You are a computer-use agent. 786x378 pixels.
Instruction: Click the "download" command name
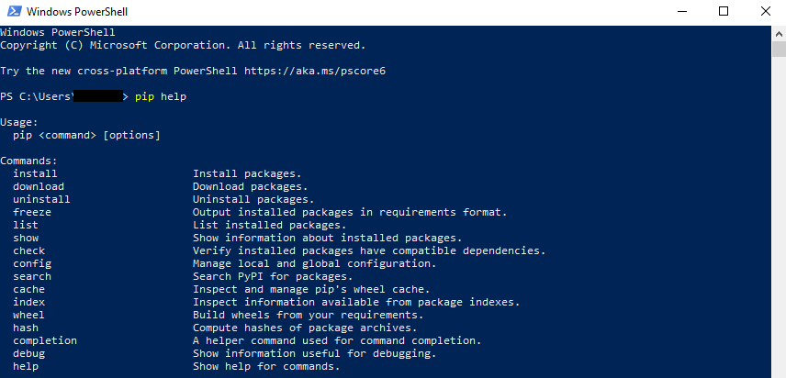coord(39,186)
